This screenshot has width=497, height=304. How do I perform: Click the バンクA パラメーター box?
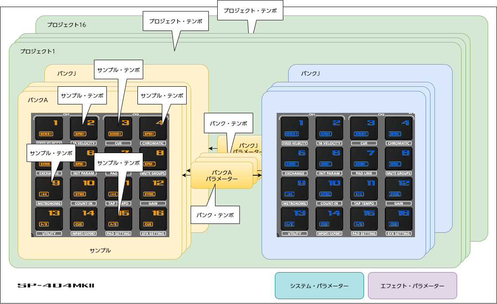pos(221,175)
